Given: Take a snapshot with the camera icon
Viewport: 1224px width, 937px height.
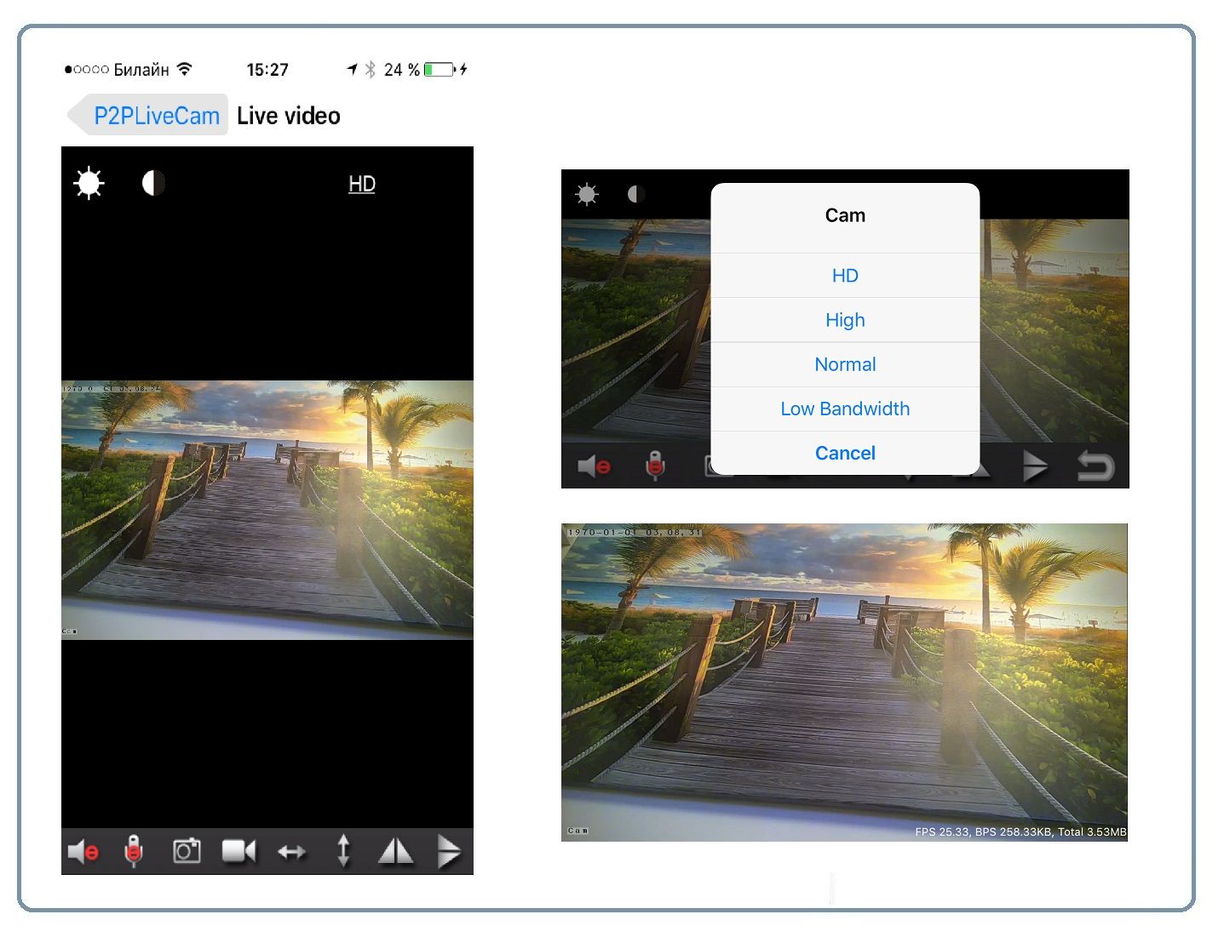Looking at the screenshot, I should (x=187, y=850).
